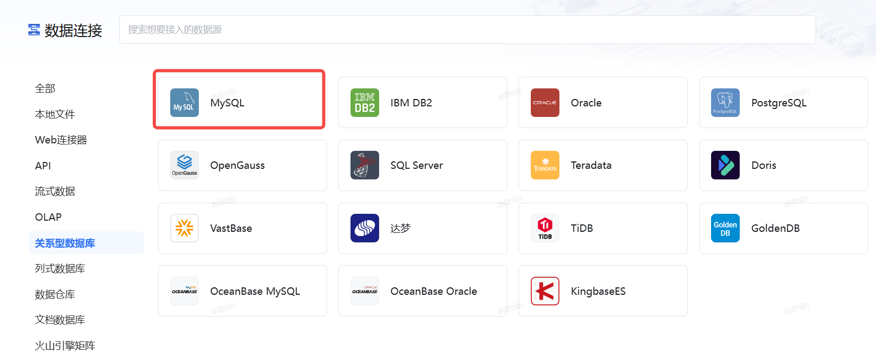Choose the Doris label

(764, 165)
